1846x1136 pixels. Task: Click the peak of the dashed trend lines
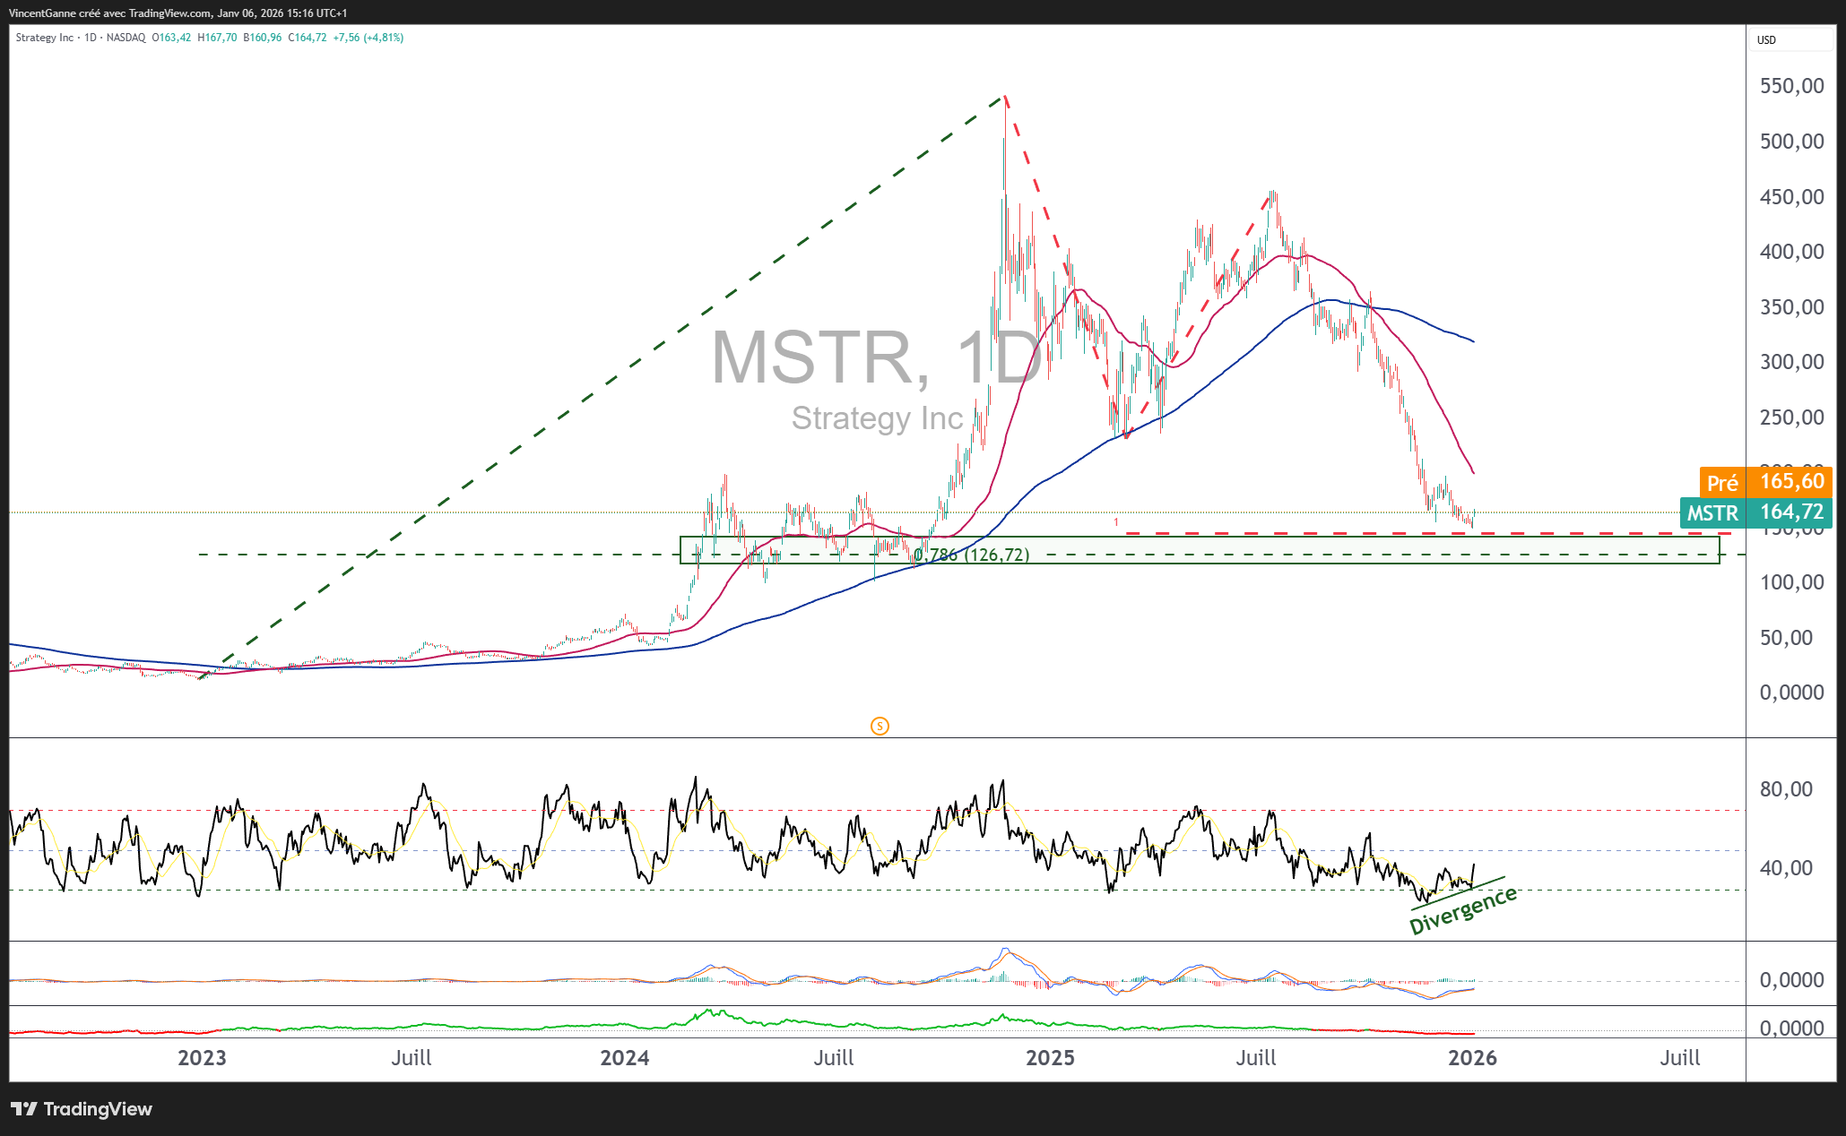(1004, 95)
